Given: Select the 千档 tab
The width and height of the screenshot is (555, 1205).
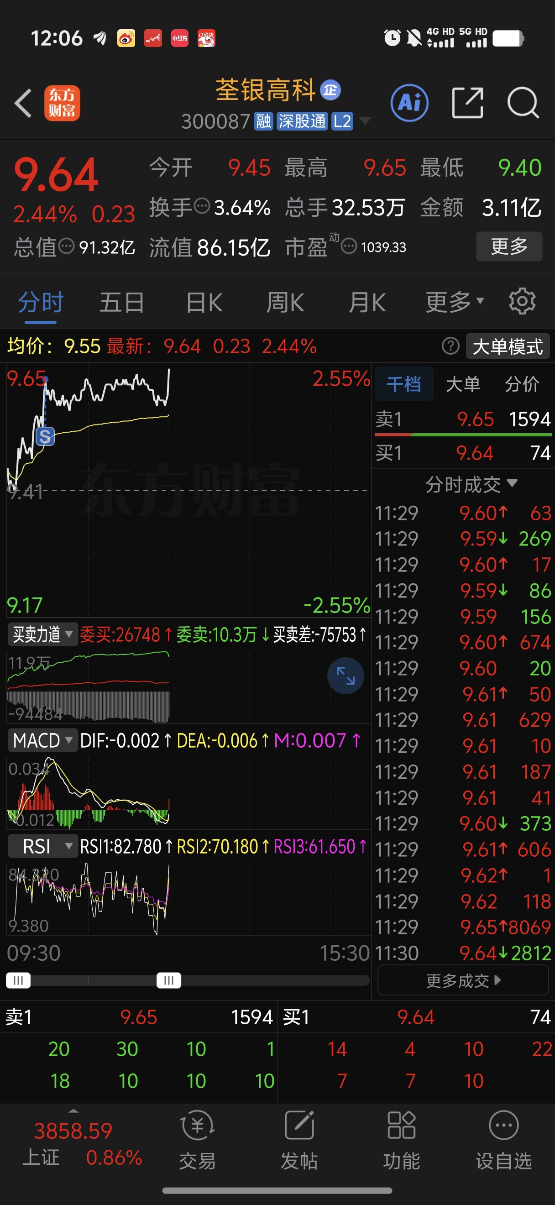Looking at the screenshot, I should [404, 384].
